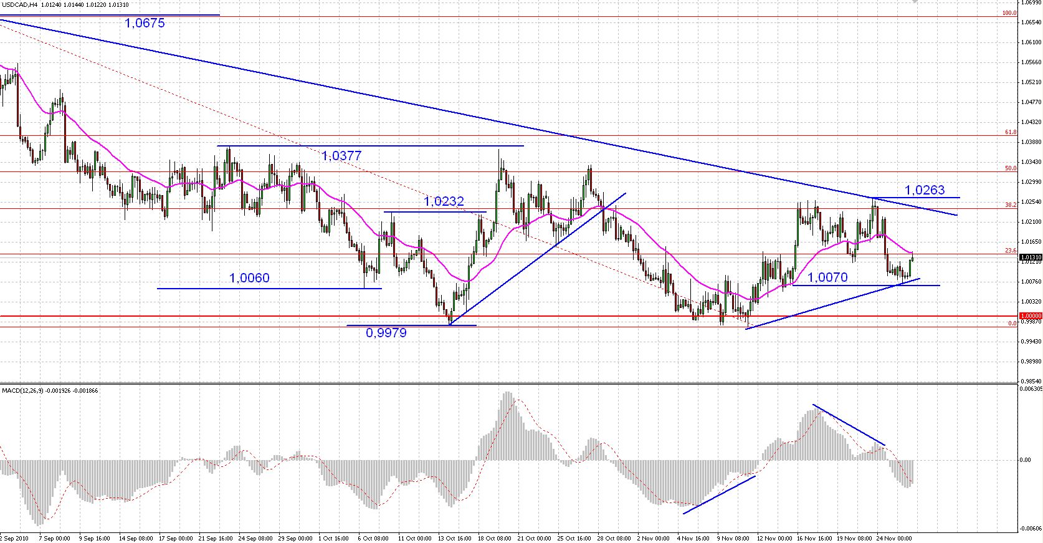Click the Fibonacci 61.8 level label
The image size is (1043, 543).
pyautogui.click(x=1011, y=132)
